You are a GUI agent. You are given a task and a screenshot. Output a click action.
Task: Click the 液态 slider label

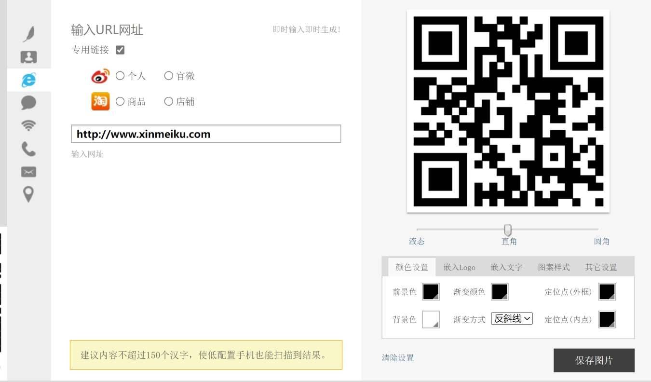tap(417, 241)
